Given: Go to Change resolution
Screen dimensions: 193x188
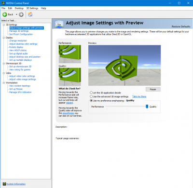Looking at the screenshot, I should (x=18, y=40).
